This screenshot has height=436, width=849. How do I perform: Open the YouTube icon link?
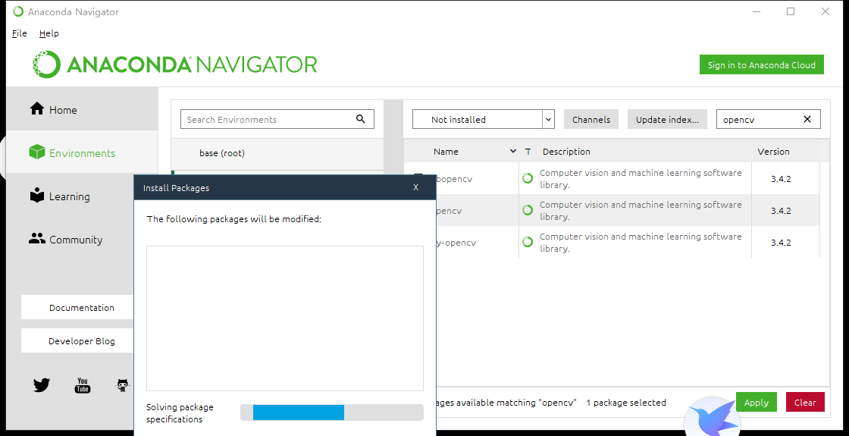pos(83,385)
